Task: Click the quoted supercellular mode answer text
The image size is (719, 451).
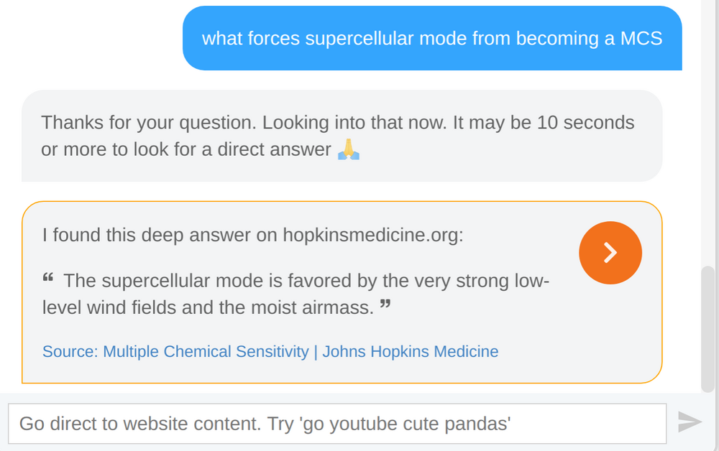Action: pyautogui.click(x=295, y=294)
